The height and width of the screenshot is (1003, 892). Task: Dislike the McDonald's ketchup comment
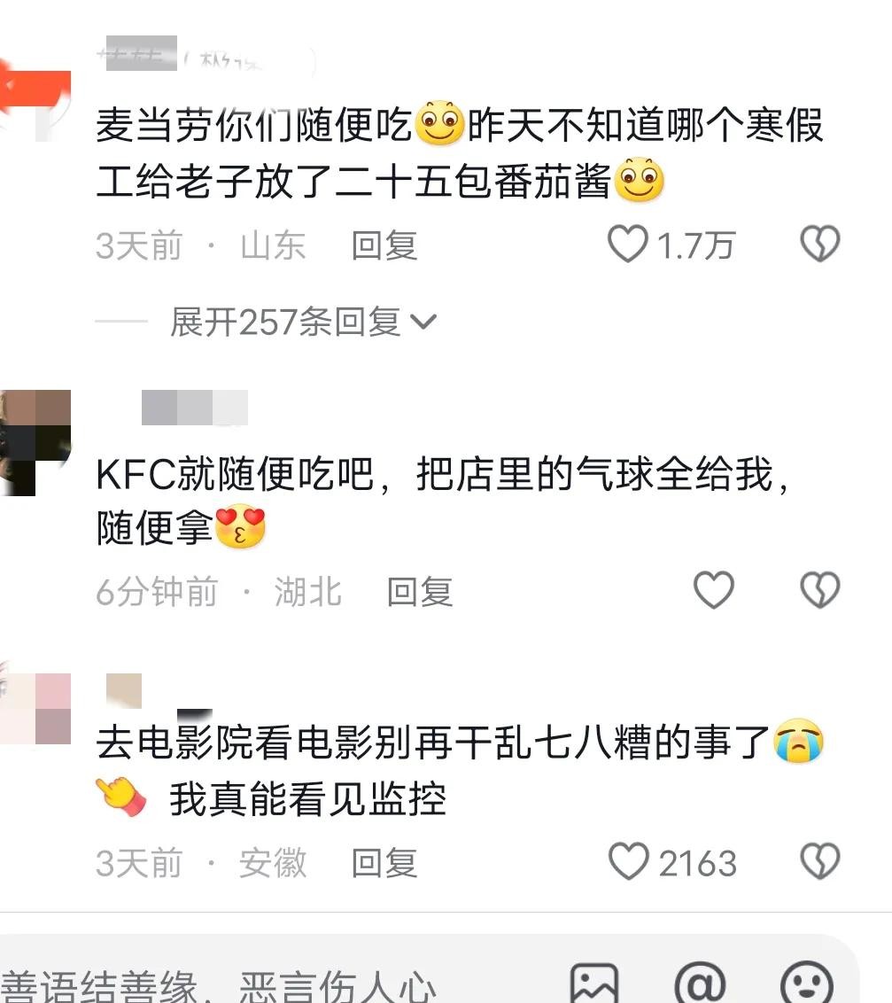tap(819, 245)
